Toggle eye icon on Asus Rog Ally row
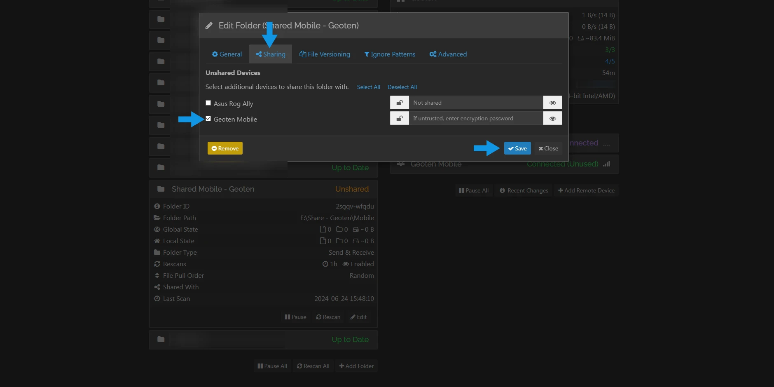 tap(552, 103)
